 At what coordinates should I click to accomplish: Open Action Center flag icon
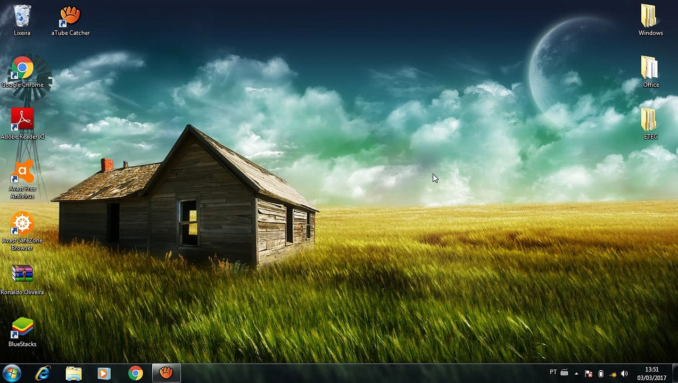tap(589, 374)
